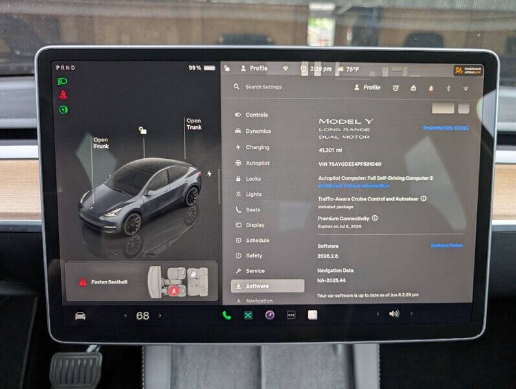Open the green crossed-arrows app in dock
516x389 pixels.
248,316
